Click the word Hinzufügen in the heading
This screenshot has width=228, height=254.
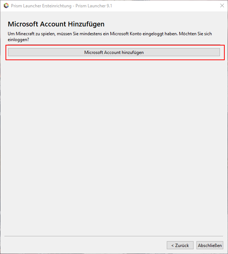[x=86, y=24]
